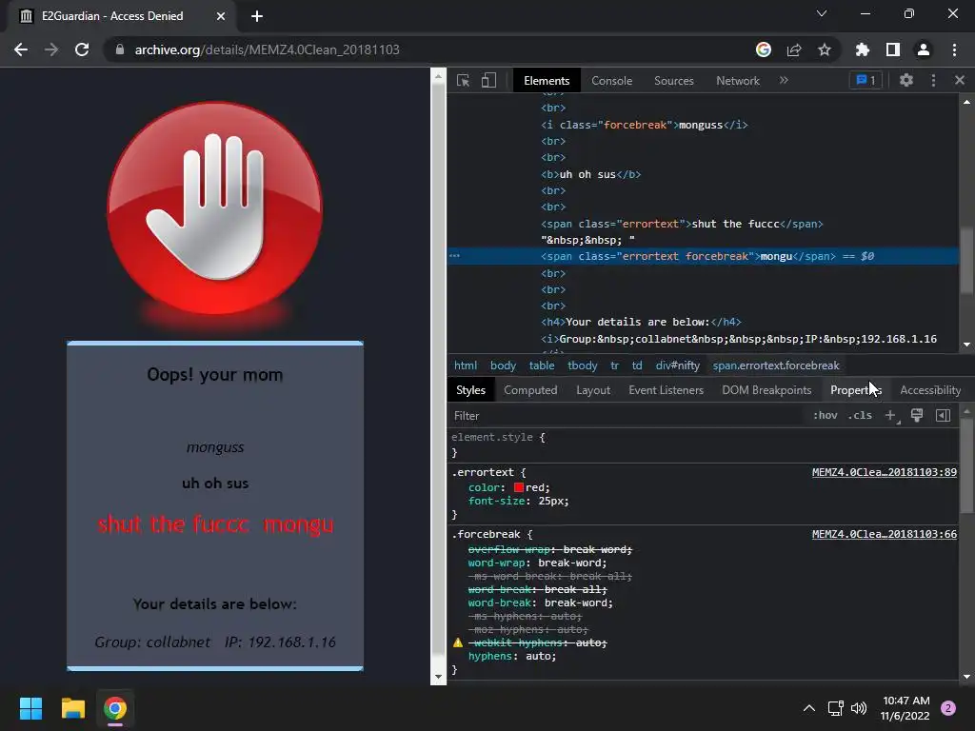
Task: Bookmark this page with the star icon
Action: click(x=824, y=49)
